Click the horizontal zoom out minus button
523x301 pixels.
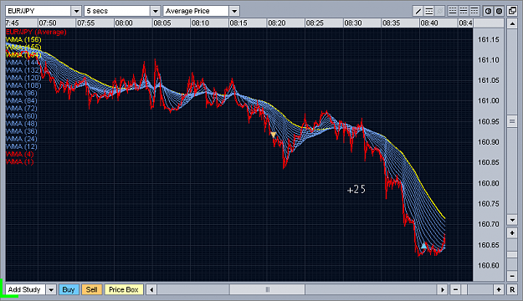coord(455,289)
